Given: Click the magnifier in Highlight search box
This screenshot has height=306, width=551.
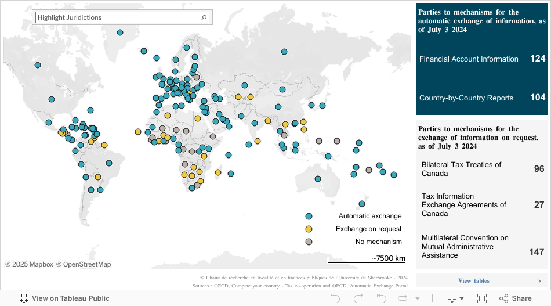Looking at the screenshot, I should click(204, 18).
